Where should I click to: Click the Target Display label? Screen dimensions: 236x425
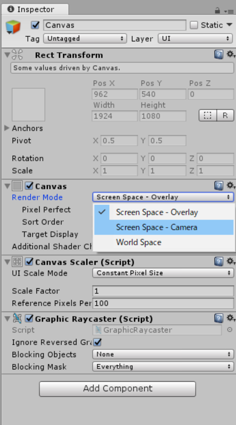point(50,235)
